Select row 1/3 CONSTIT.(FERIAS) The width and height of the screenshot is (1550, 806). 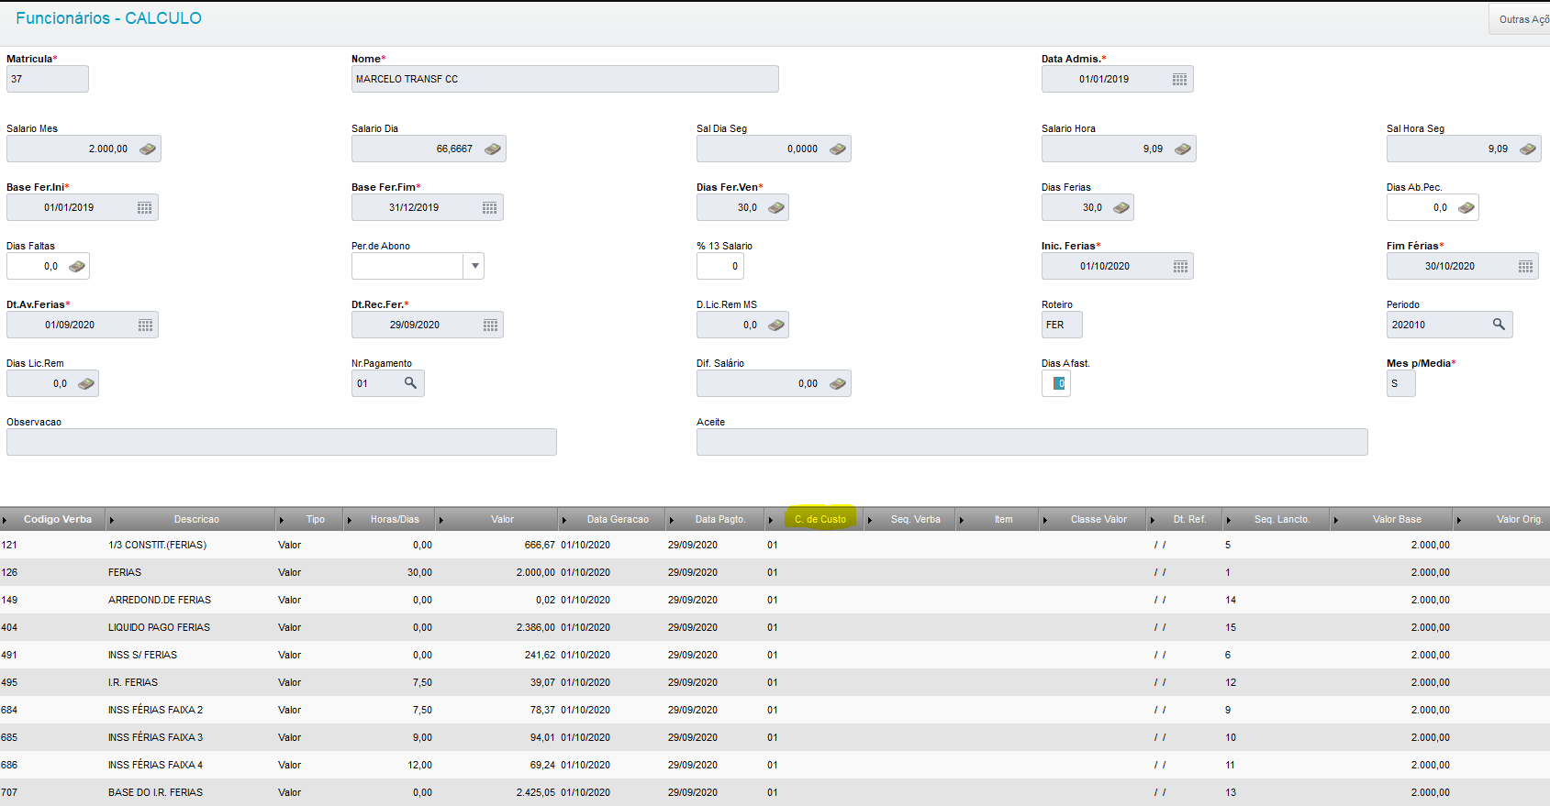click(775, 545)
